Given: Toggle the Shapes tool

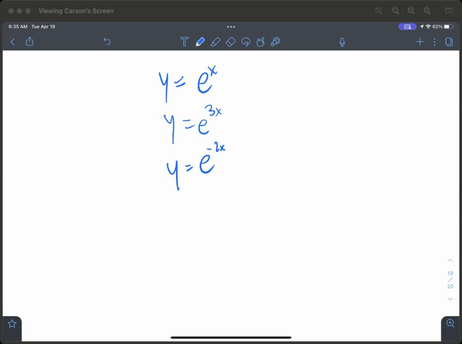Looking at the screenshot, I should click(x=261, y=42).
